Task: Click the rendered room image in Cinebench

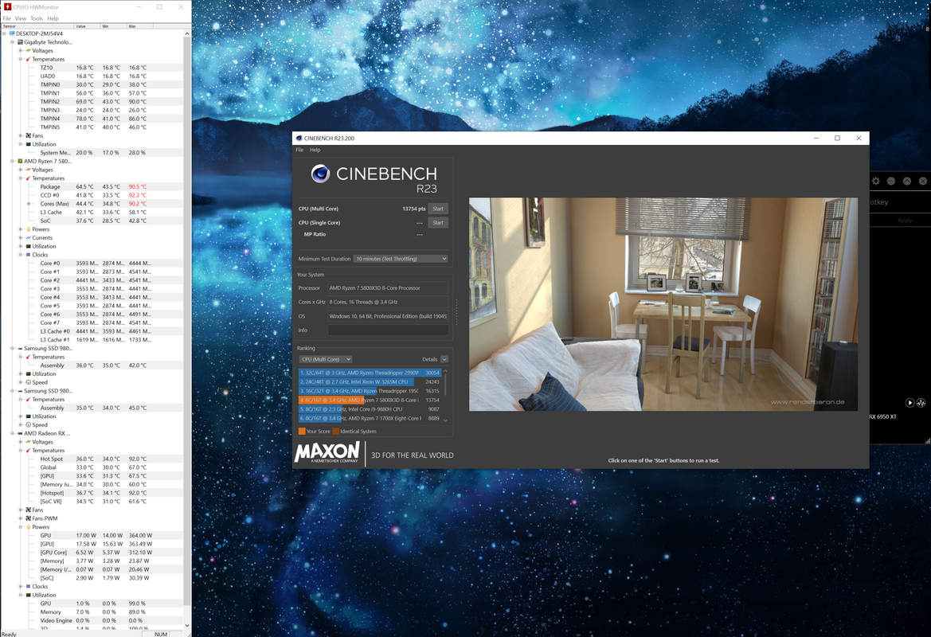Action: [x=663, y=304]
